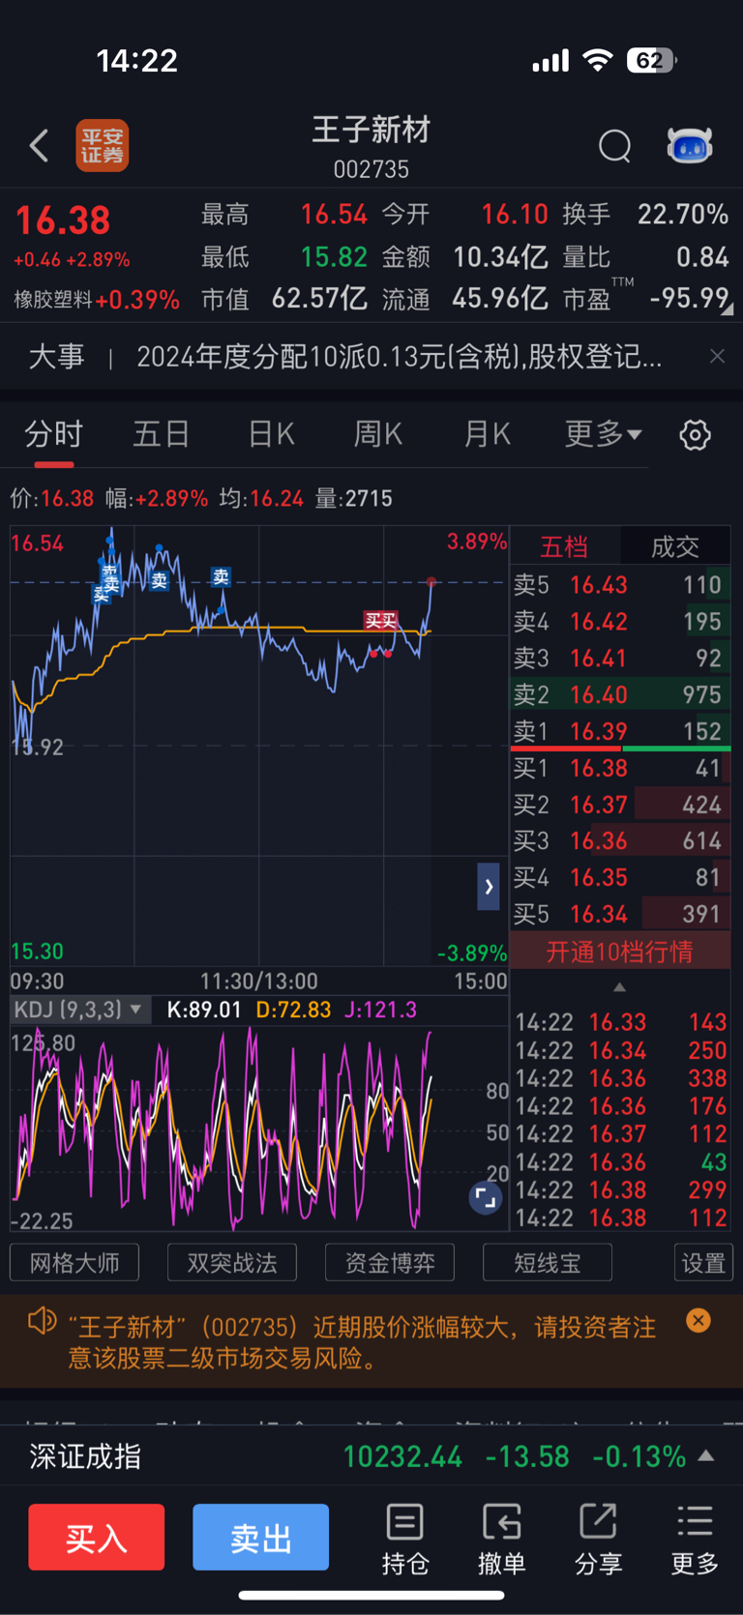Screen dimensions: 743x1615
Task: Open the search magnifier icon
Action: [615, 147]
